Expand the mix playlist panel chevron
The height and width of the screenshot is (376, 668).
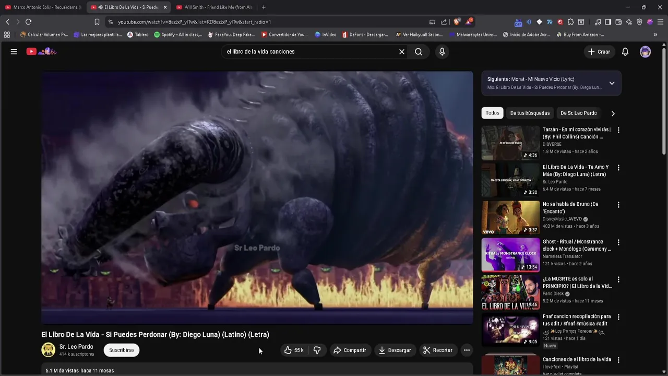click(x=612, y=83)
